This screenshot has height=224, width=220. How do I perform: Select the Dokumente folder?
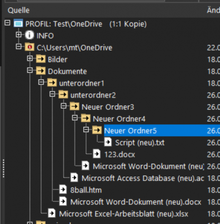68,71
